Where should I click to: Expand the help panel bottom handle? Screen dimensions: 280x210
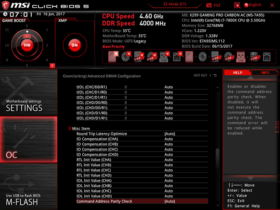250,178
